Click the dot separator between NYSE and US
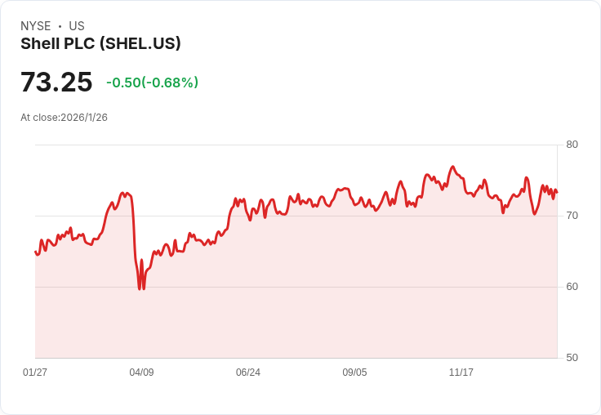Viewport: 601px width, 415px height. [60, 26]
